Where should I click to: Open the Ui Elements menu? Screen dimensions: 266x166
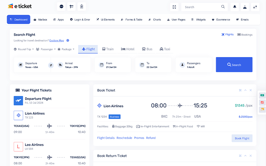(105, 20)
